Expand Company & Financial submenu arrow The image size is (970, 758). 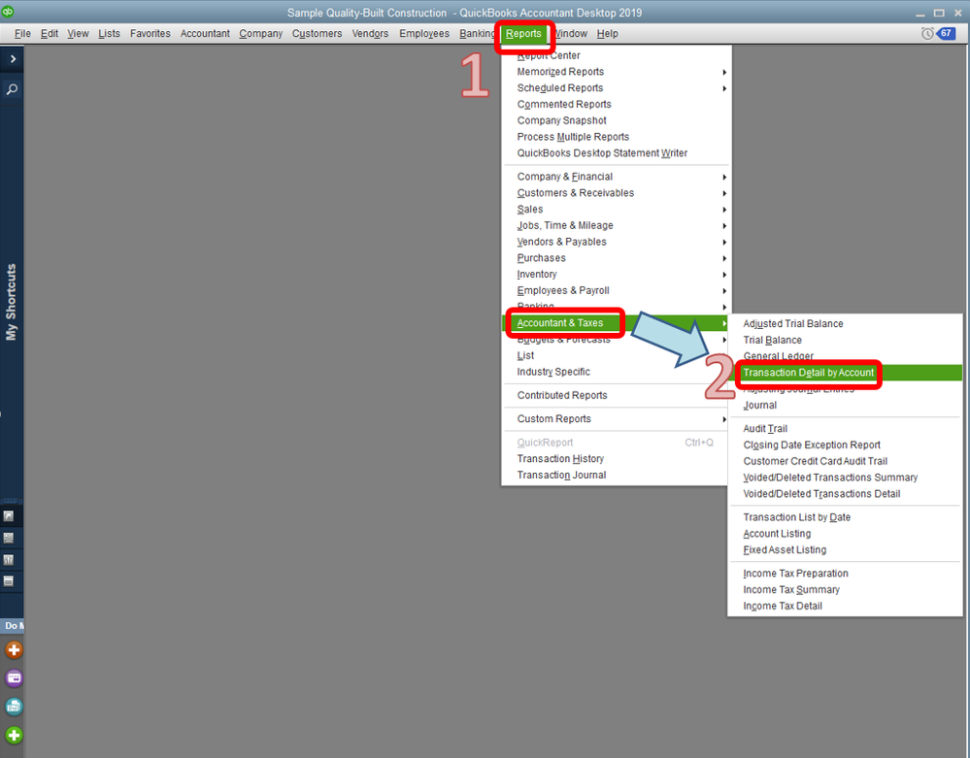coord(723,178)
